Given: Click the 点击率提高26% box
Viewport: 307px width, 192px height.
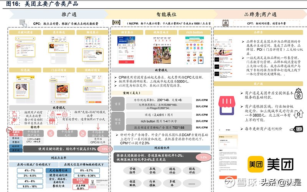Looking at the screenshot, I should [81, 187].
